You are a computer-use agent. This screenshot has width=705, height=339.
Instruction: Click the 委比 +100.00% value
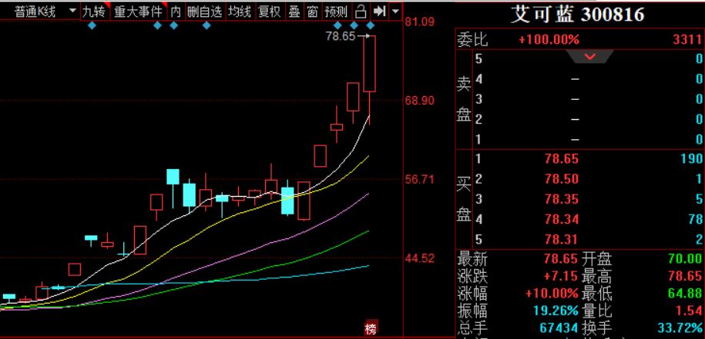[x=549, y=40]
